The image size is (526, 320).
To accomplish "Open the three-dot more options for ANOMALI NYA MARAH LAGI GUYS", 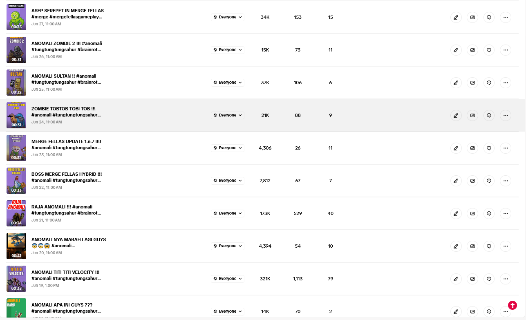I will 506,246.
